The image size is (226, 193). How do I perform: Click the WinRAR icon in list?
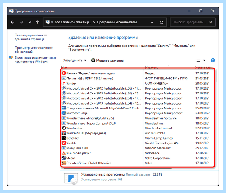(64, 133)
